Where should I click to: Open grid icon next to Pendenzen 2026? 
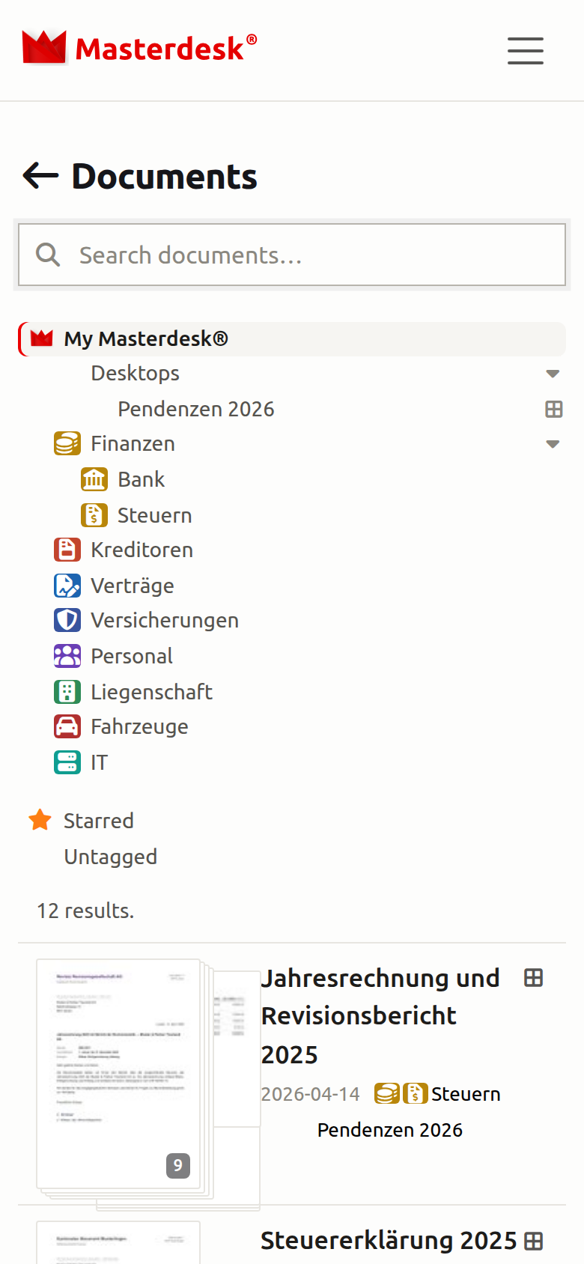(x=554, y=409)
